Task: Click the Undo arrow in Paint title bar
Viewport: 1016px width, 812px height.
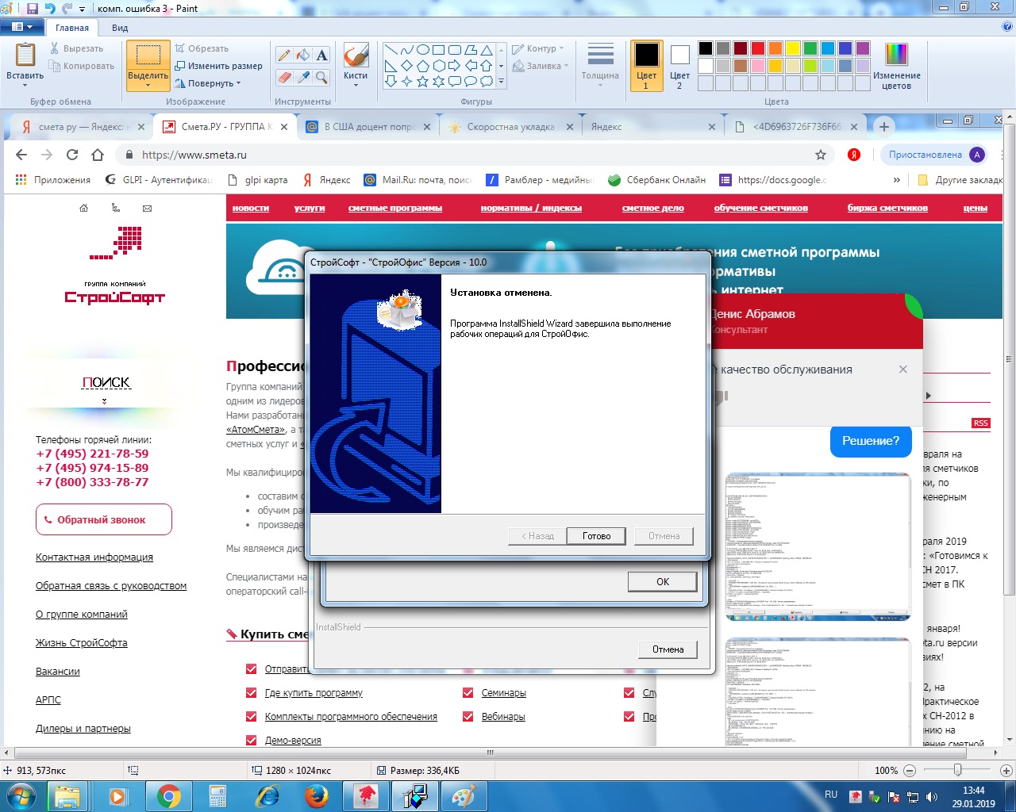Action: [49, 8]
